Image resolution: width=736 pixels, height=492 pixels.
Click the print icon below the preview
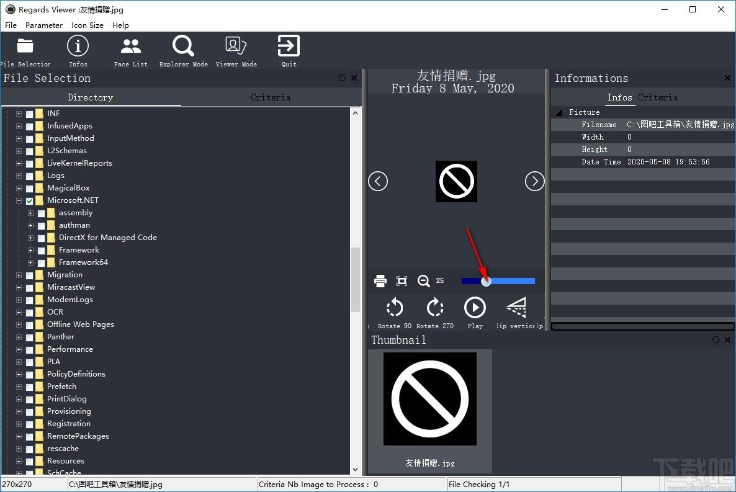380,280
